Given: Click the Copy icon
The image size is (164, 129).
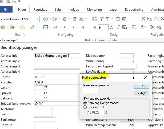Looking at the screenshot, I should pos(149,19).
